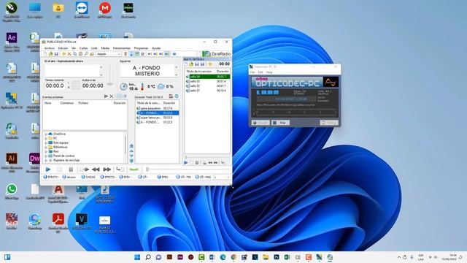Click the Save list icon in ZaraRadio main toolbar
Image resolution: width=467 pixels, height=263 pixels.
(56, 54)
